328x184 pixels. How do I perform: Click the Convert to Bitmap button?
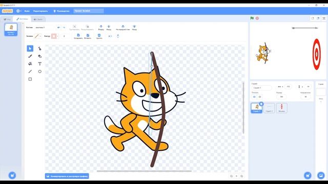coord(67,176)
